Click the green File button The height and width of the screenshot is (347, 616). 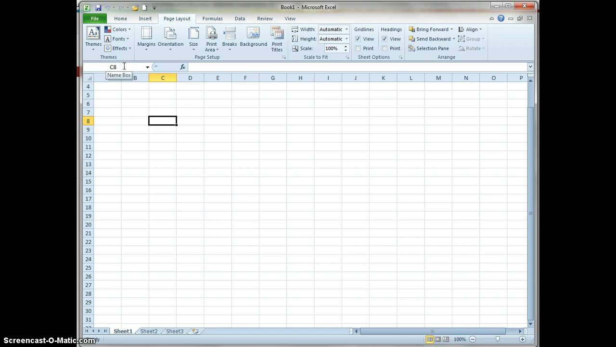(95, 19)
